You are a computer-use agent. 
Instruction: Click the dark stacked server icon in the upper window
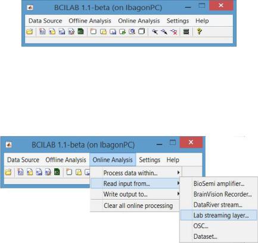(x=186, y=31)
